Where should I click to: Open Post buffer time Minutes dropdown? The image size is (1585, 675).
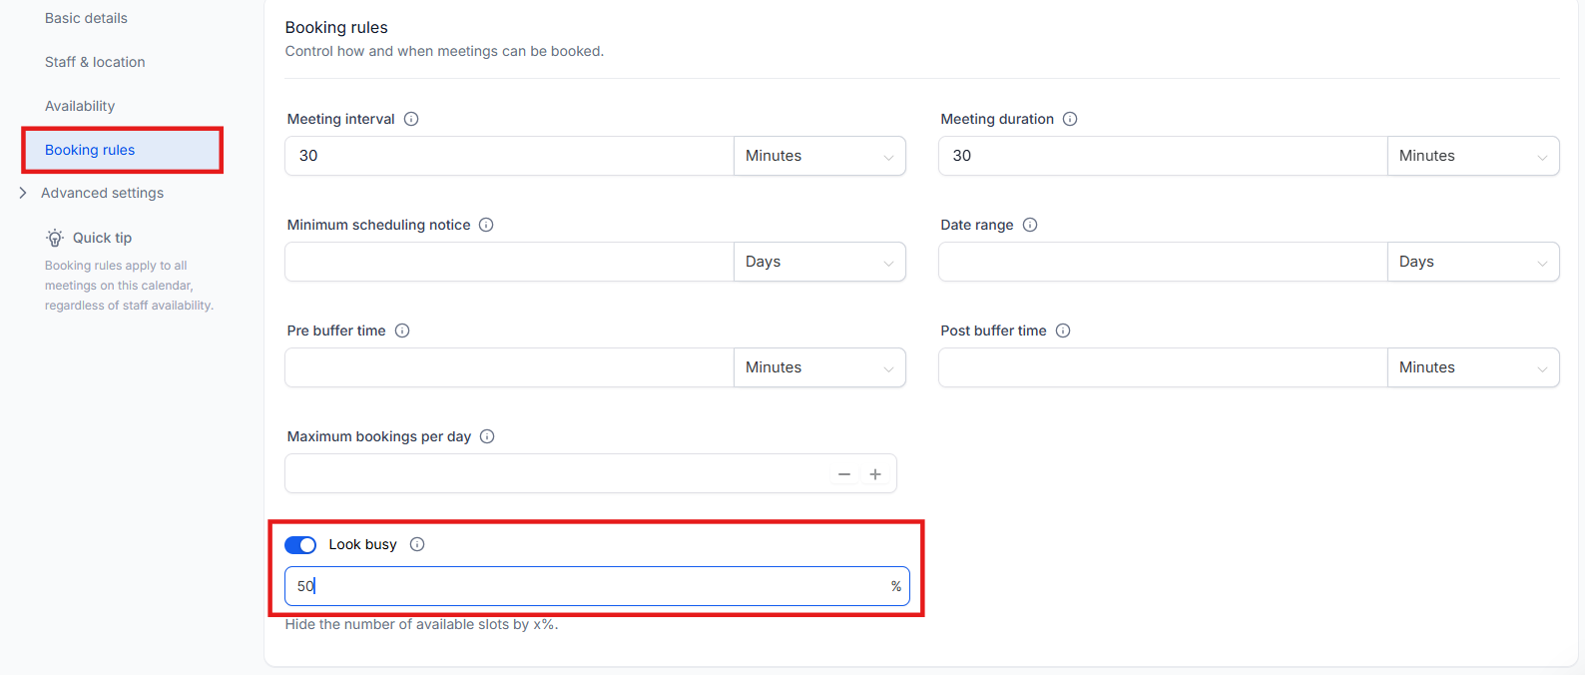(x=1472, y=367)
